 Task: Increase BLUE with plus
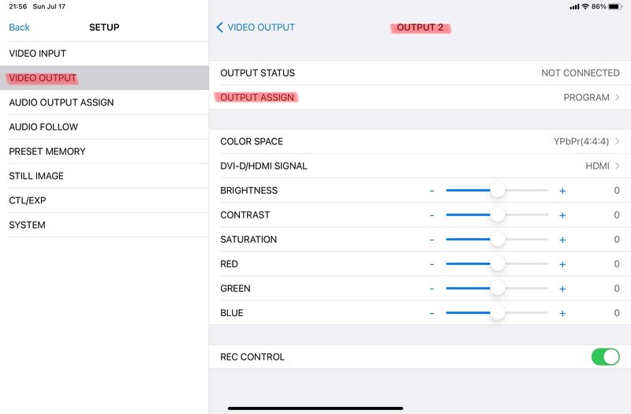point(562,313)
